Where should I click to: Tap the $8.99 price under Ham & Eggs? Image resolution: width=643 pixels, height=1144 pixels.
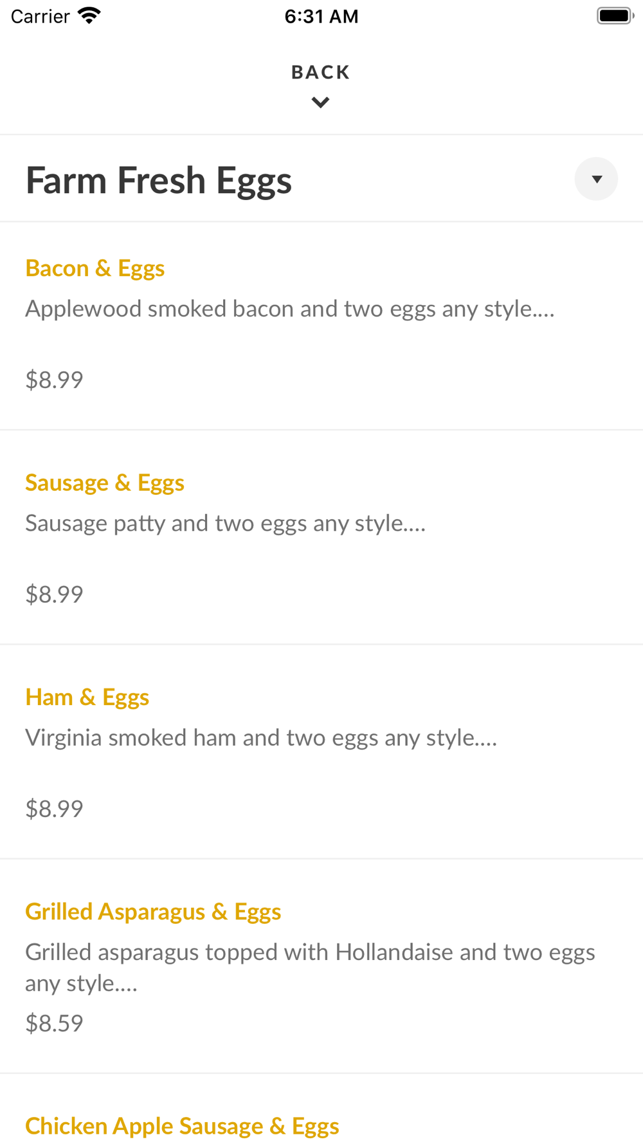pyautogui.click(x=54, y=808)
